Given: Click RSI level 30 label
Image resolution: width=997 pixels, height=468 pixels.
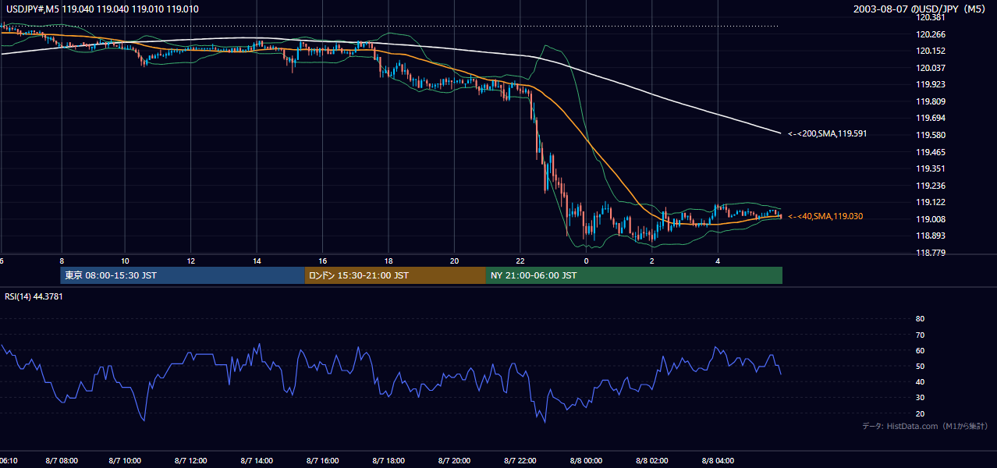Looking at the screenshot, I should [920, 398].
